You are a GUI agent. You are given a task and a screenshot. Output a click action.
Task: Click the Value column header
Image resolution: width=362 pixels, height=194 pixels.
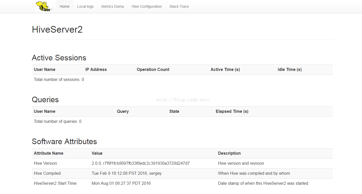point(97,153)
